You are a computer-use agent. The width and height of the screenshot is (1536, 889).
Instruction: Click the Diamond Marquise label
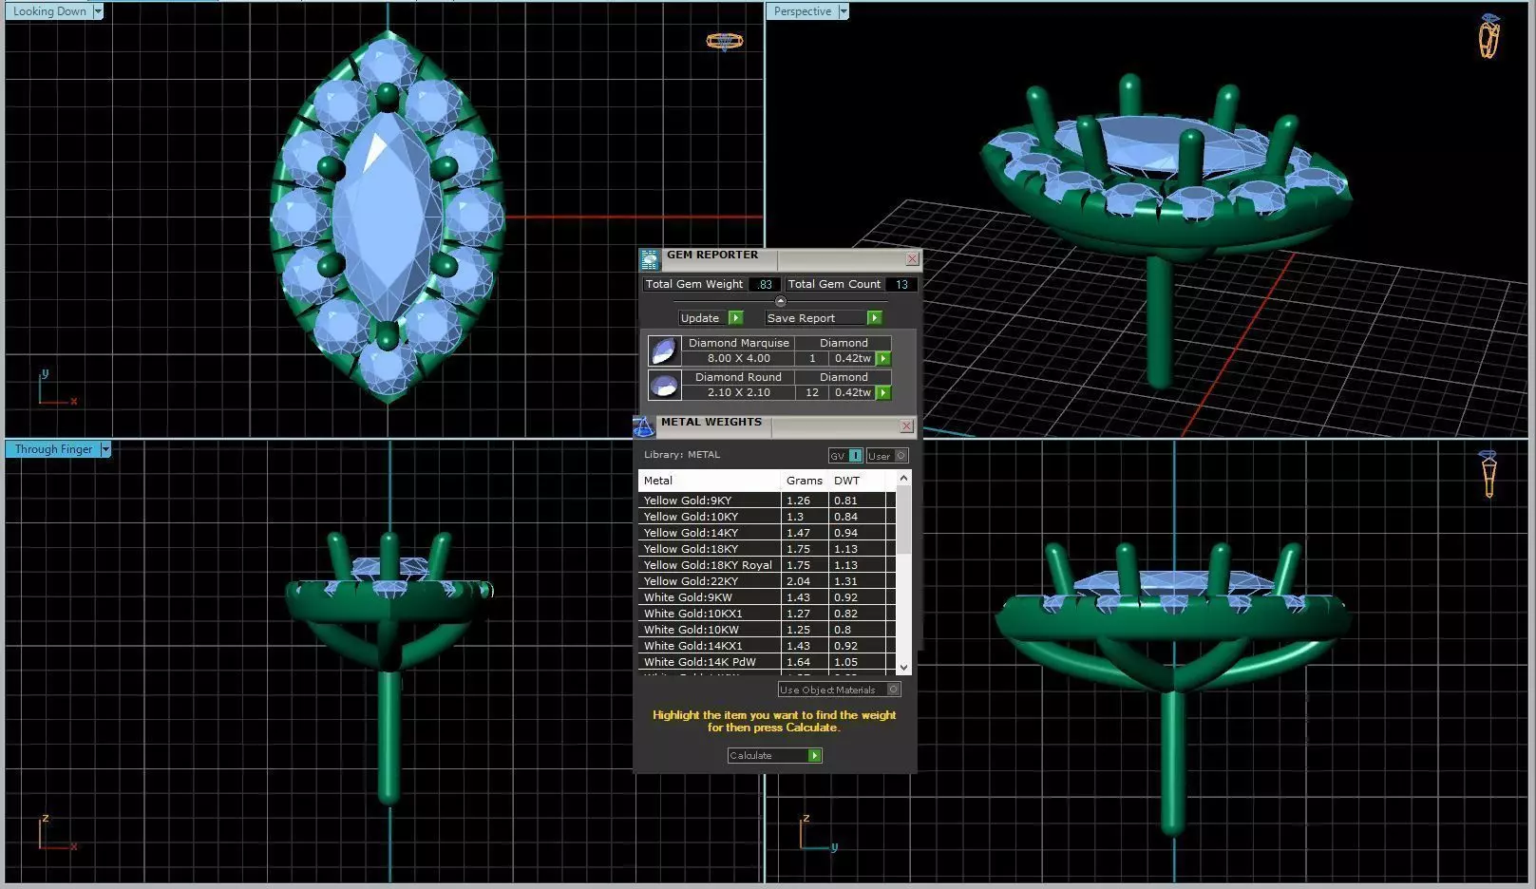tap(738, 343)
